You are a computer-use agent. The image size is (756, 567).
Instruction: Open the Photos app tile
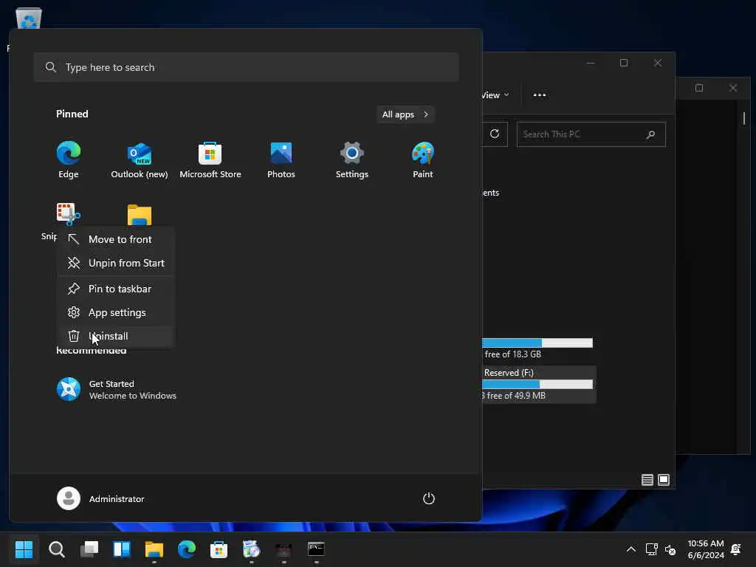click(x=281, y=160)
